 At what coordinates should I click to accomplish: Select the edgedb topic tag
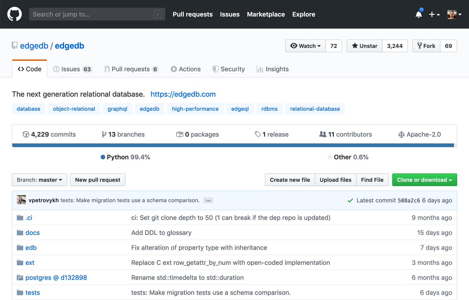pos(150,109)
